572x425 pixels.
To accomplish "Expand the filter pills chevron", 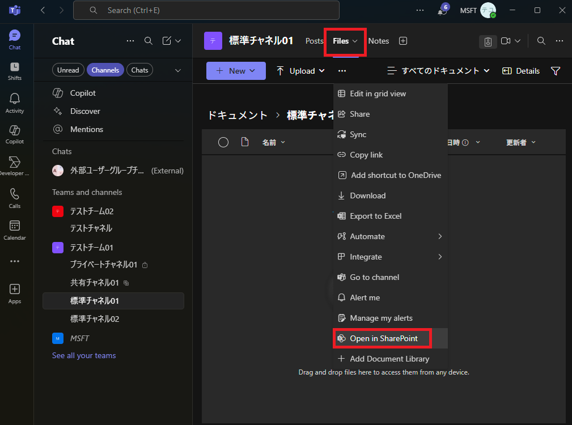I will tap(178, 70).
